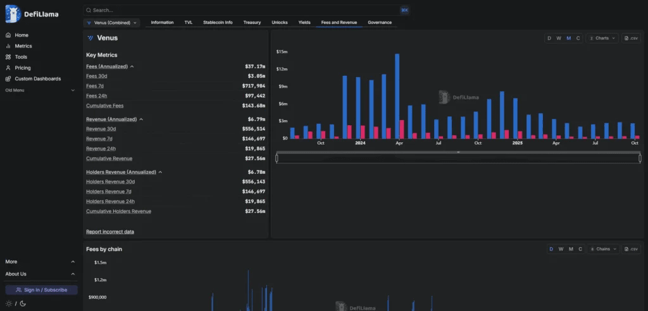The height and width of the screenshot is (311, 648).
Task: Open Metrics via bar chart icon
Action: (8, 46)
